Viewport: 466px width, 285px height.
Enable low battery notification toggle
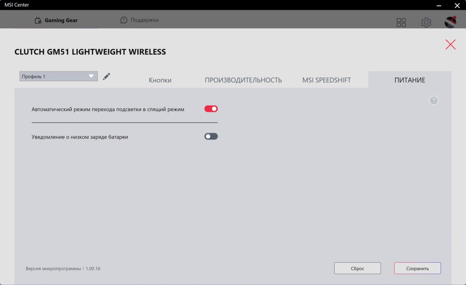(x=211, y=137)
